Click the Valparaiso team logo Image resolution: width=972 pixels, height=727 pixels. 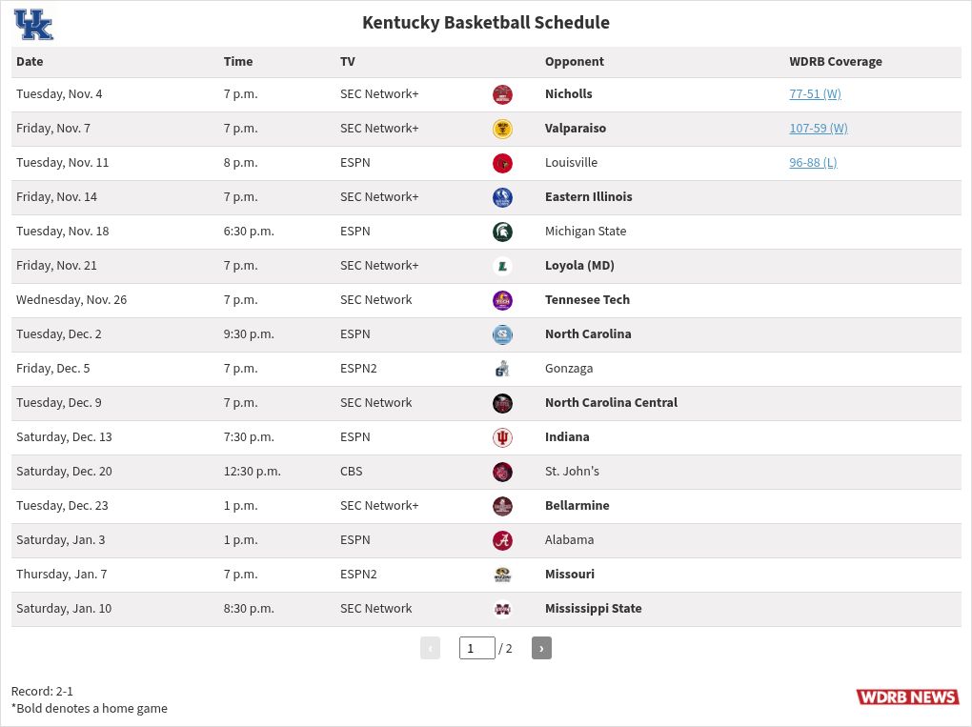(x=502, y=129)
